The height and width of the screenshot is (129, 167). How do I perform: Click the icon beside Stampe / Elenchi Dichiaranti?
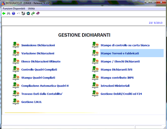tap(95, 61)
